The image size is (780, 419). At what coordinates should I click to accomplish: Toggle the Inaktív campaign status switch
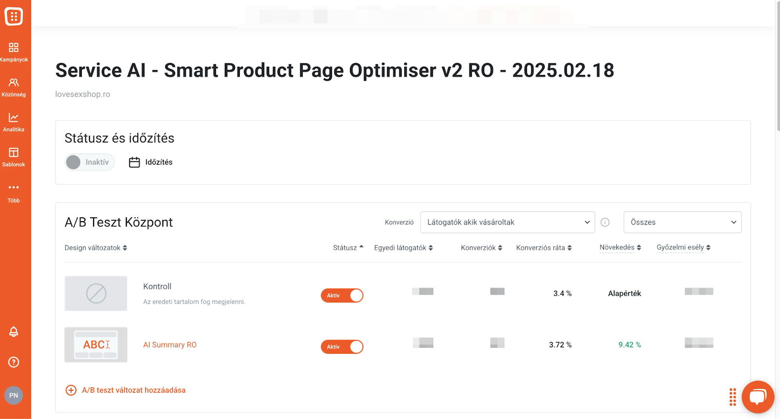click(90, 162)
